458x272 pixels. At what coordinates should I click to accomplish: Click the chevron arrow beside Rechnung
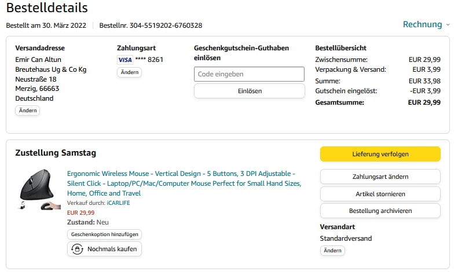point(448,25)
